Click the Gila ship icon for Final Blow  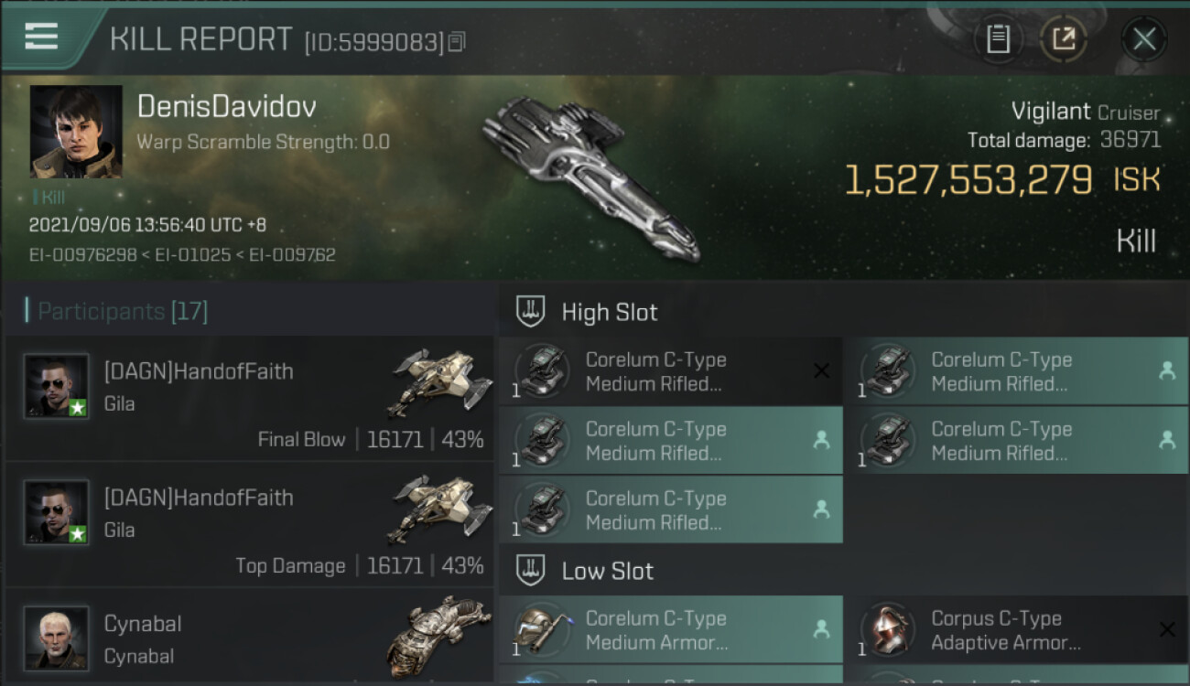tap(435, 381)
